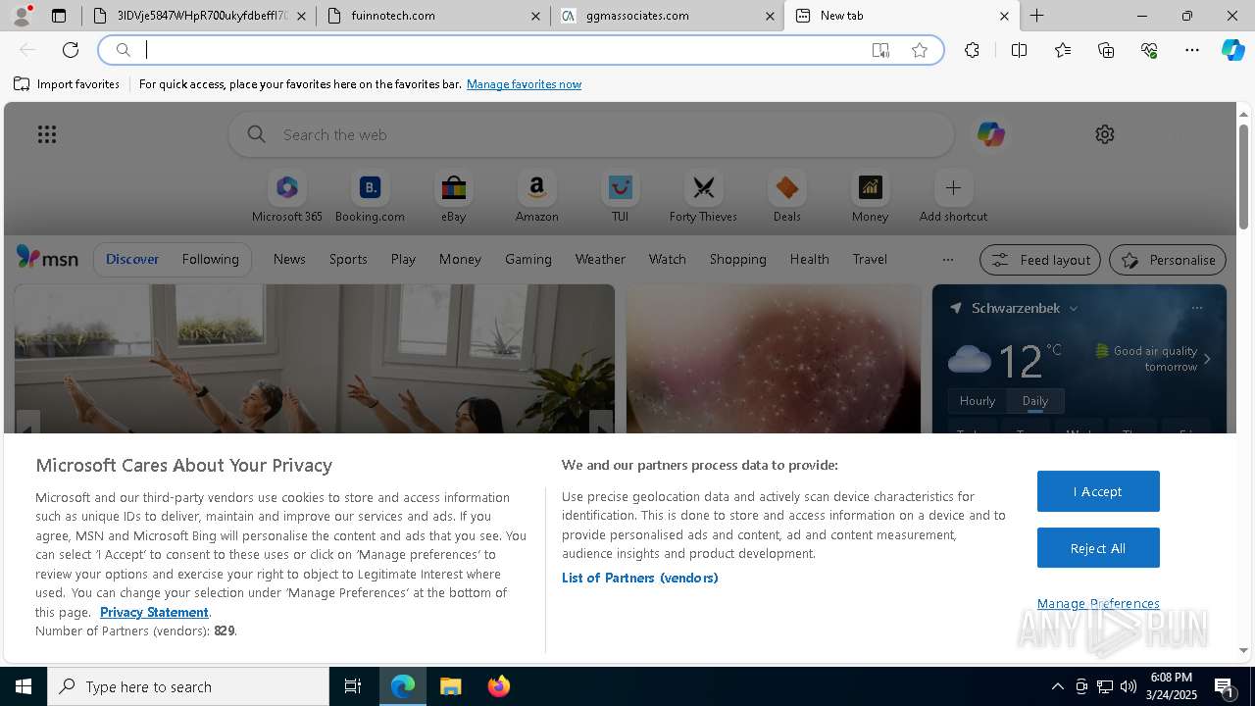Switch weather to Hourly view

[x=978, y=401]
